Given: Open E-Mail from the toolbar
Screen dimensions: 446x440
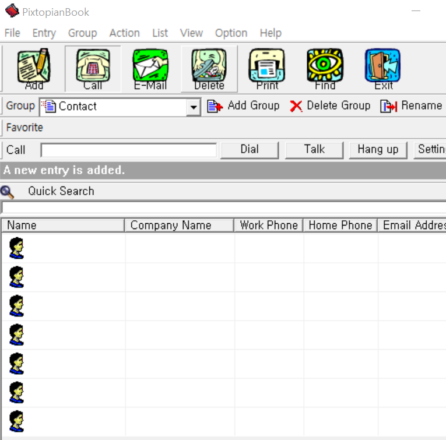Looking at the screenshot, I should click(150, 69).
